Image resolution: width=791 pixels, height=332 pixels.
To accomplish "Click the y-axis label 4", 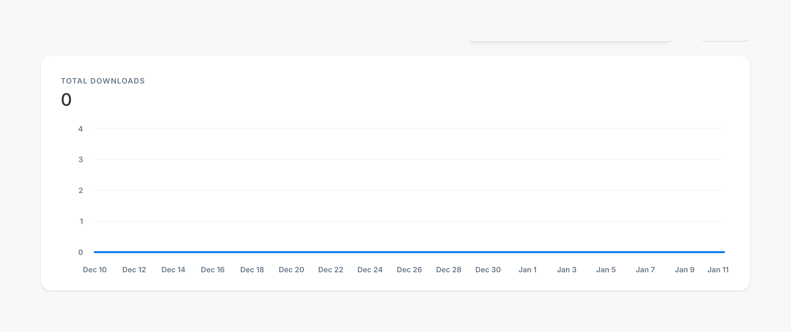I will [x=81, y=129].
